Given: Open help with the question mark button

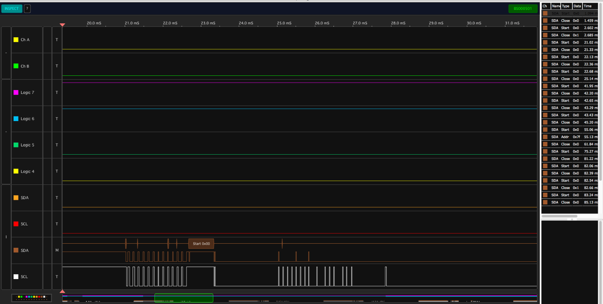Looking at the screenshot, I should coord(27,9).
